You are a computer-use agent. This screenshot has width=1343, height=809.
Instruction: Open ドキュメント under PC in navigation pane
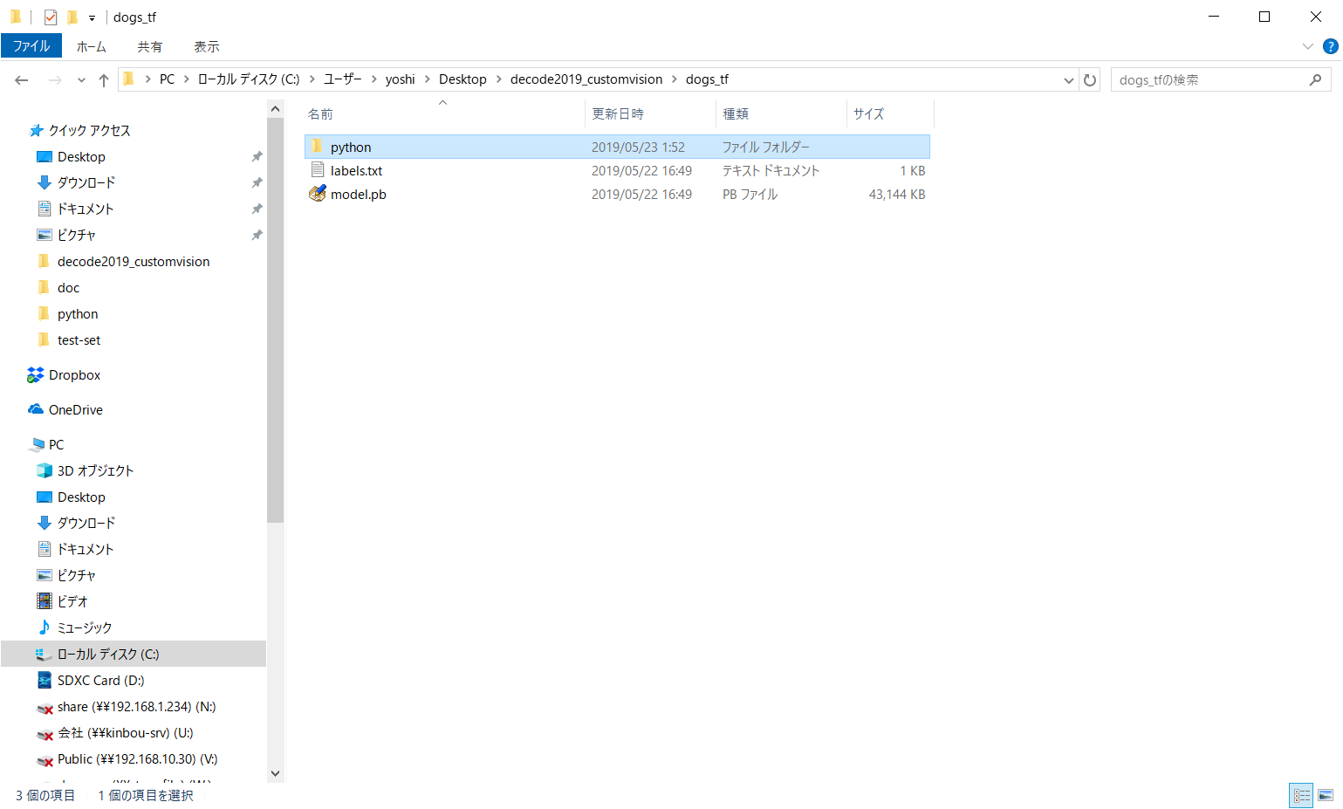86,550
